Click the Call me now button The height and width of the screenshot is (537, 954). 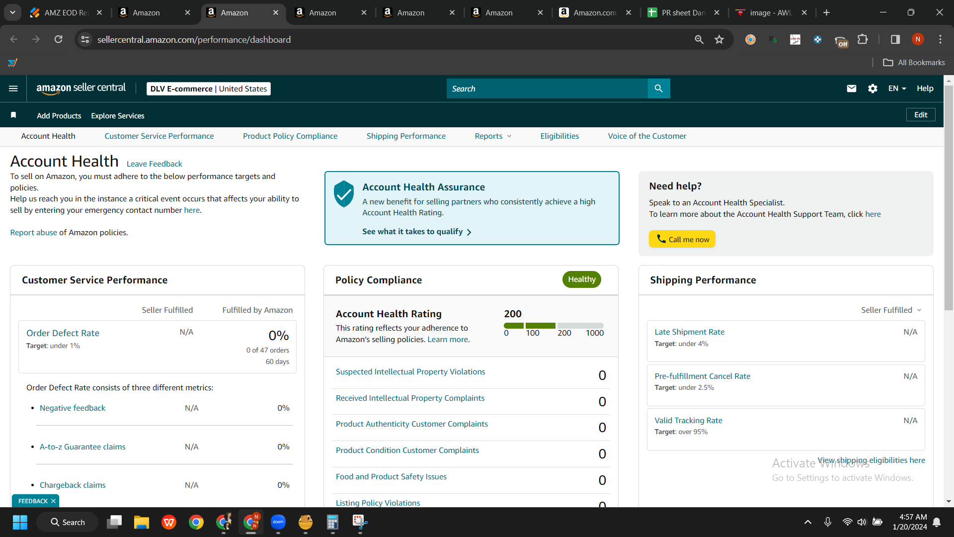point(682,239)
